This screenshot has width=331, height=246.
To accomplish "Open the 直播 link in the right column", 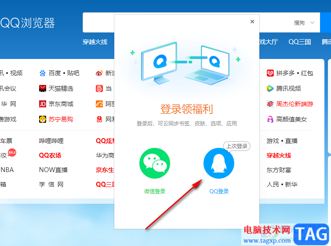I will click(x=291, y=141).
